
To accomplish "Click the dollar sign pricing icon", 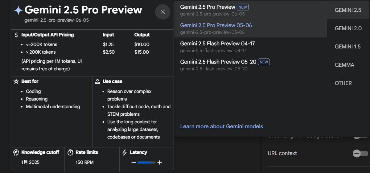I will [16, 35].
